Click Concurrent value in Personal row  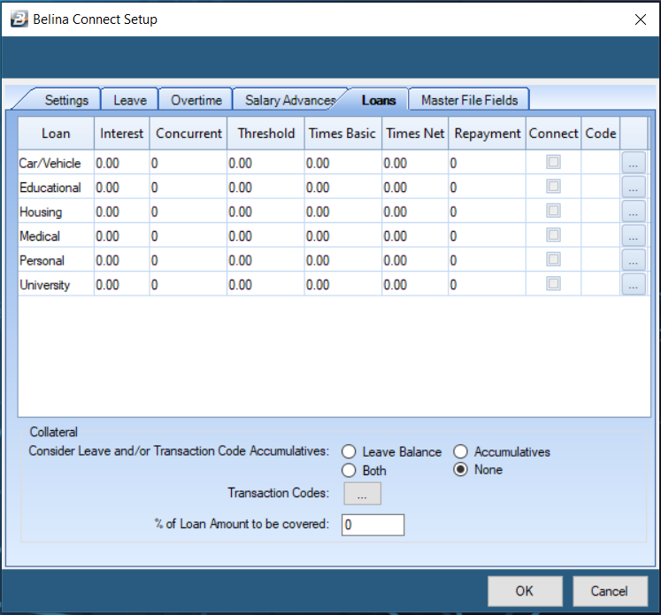click(188, 260)
